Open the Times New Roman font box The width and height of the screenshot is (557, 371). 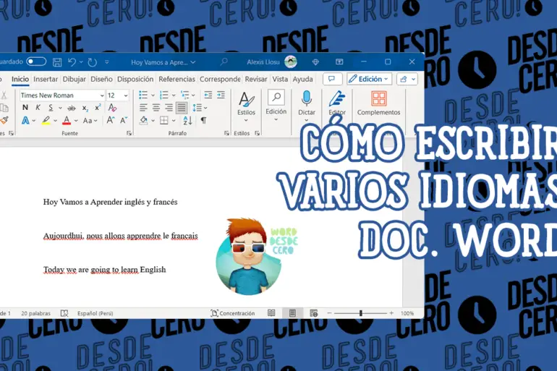[62, 95]
